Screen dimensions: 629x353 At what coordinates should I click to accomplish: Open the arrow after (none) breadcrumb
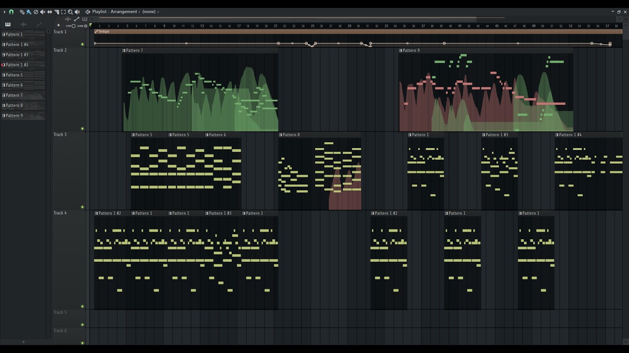[x=158, y=12]
